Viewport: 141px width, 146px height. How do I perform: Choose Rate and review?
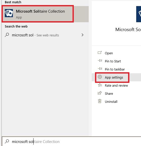(116, 85)
